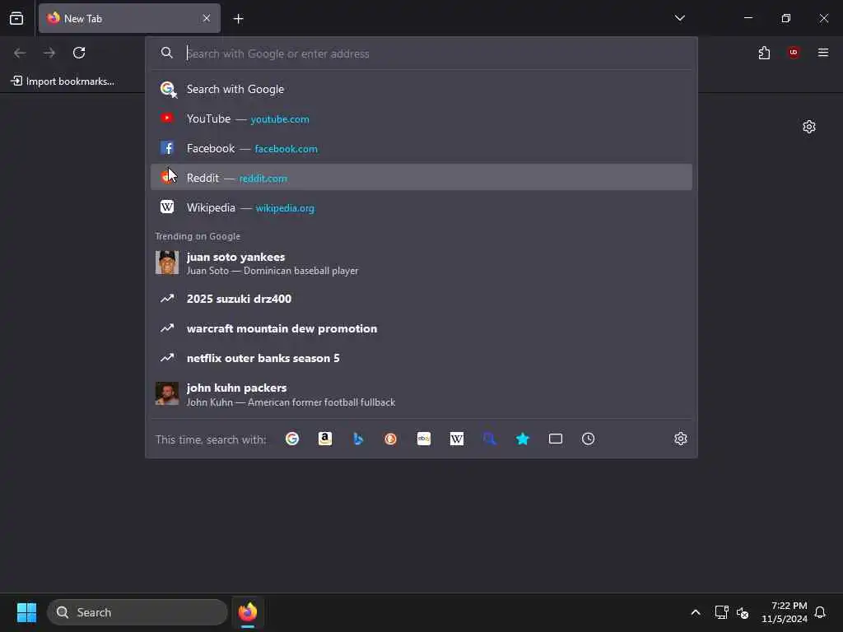This screenshot has height=632, width=843.
Task: Search open tabs with the tab icon
Action: (556, 439)
